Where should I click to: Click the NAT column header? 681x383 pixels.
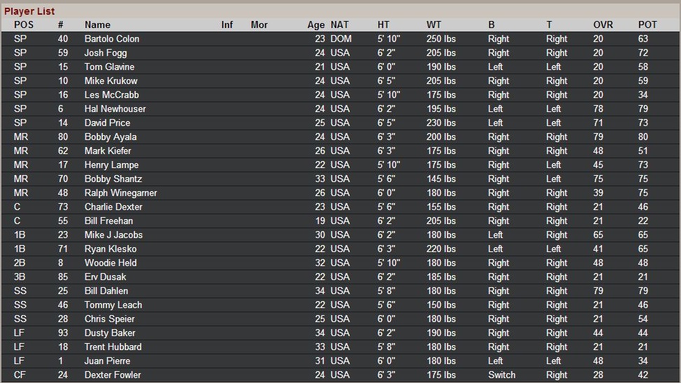coord(339,25)
